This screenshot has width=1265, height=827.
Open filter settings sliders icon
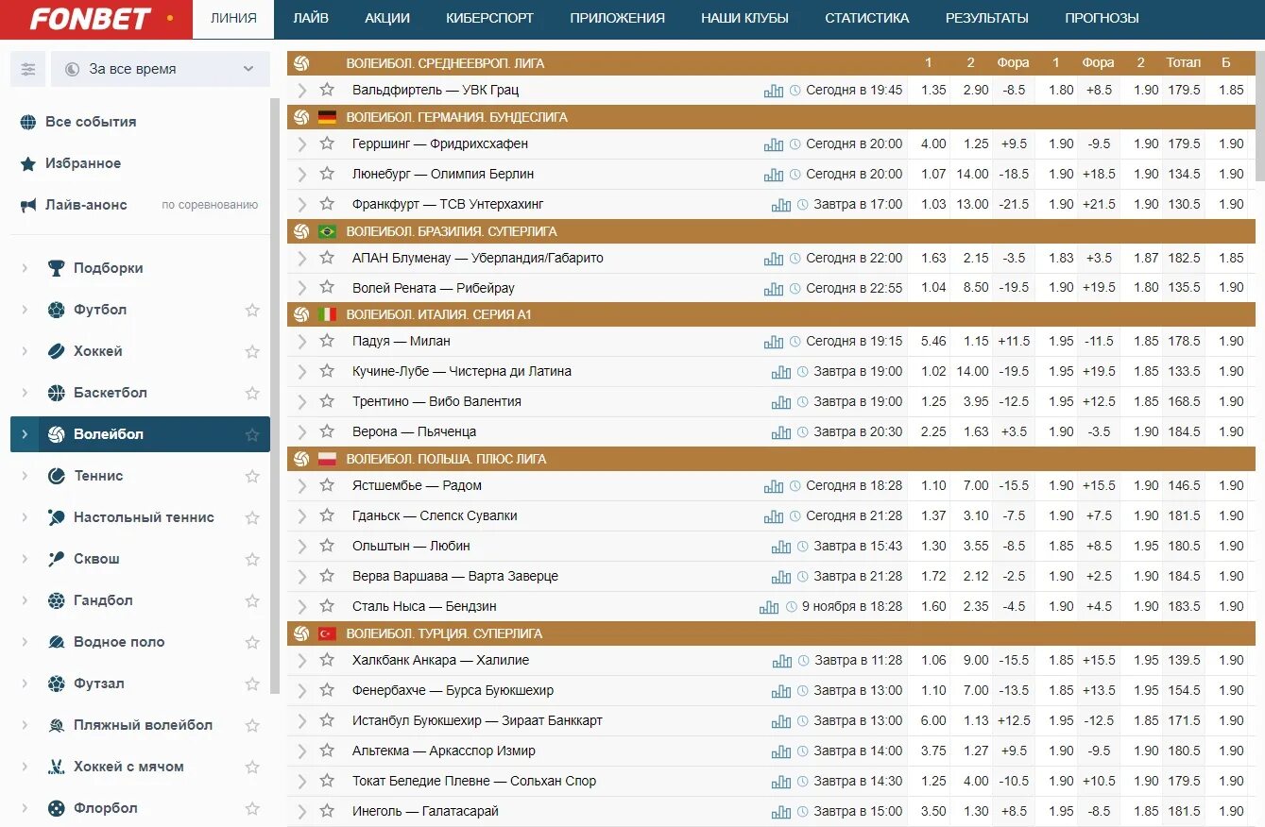tap(28, 69)
